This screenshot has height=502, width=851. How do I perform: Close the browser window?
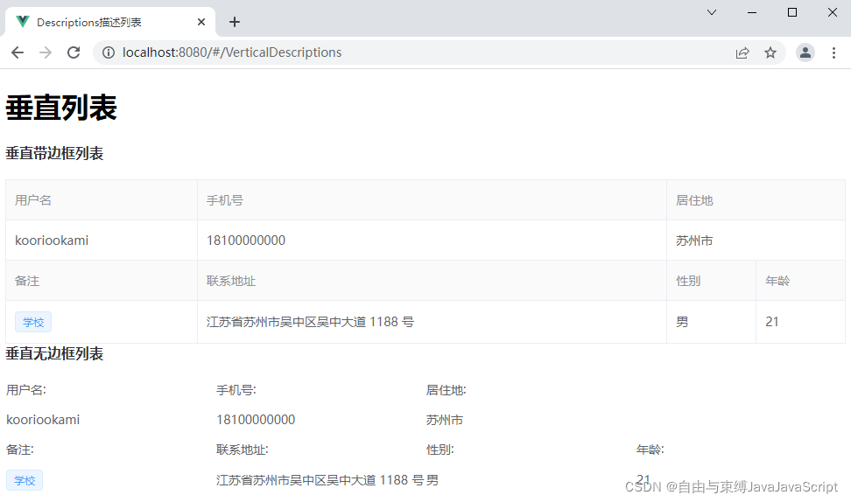tap(832, 12)
